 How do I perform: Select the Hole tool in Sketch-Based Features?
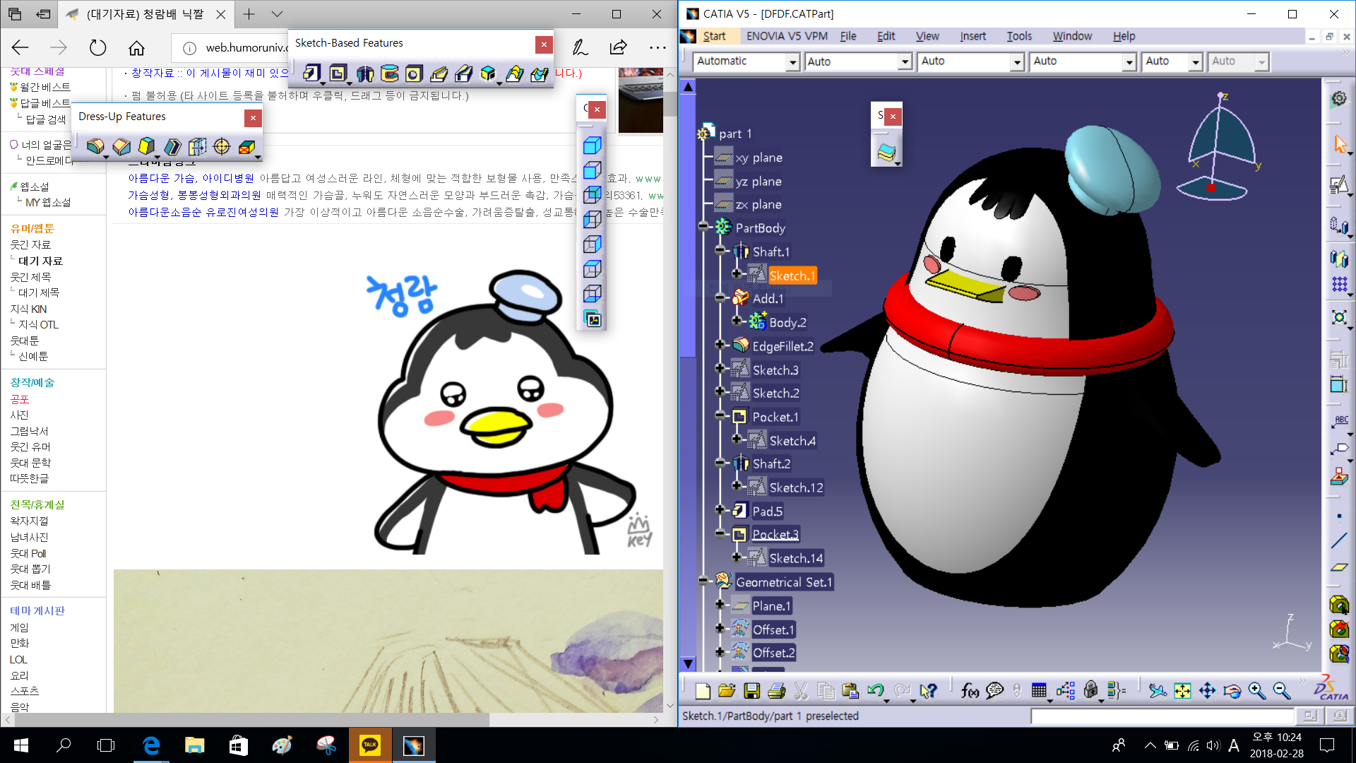click(414, 73)
